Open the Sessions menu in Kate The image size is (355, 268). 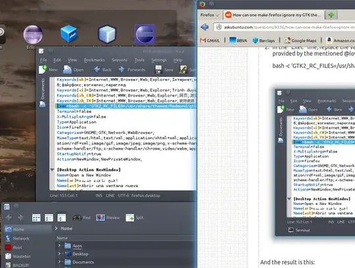119,60
